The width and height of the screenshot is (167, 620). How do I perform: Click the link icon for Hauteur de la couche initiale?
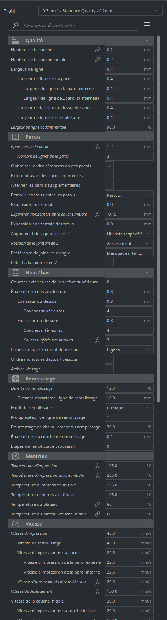97,60
